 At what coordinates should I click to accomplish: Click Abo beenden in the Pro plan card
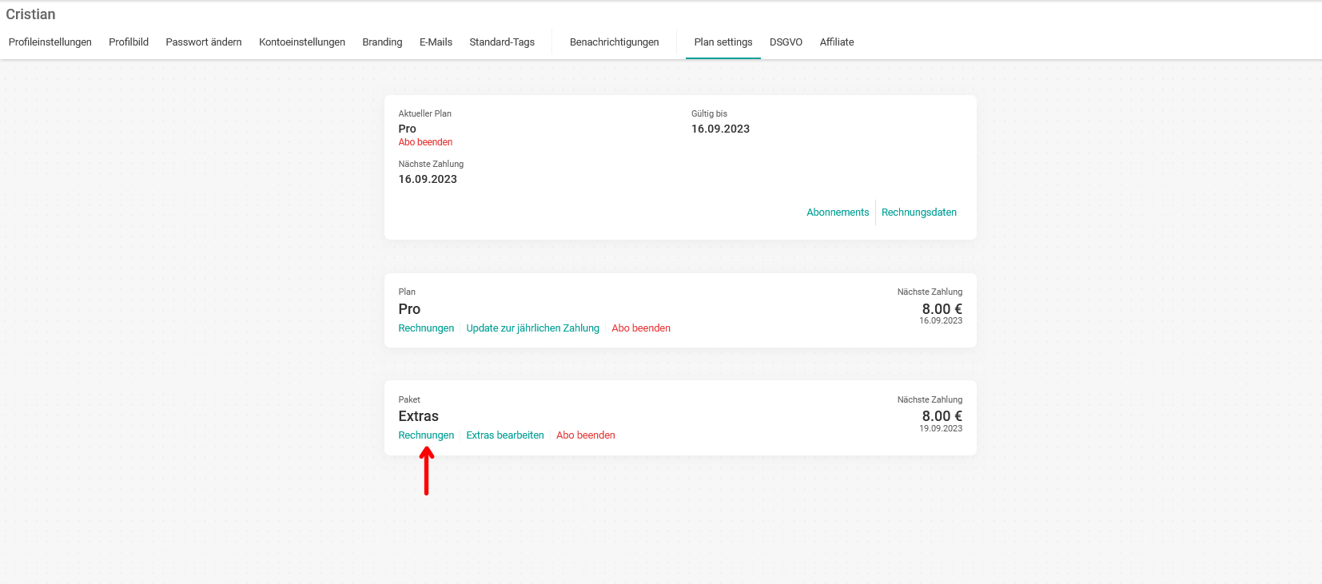641,328
